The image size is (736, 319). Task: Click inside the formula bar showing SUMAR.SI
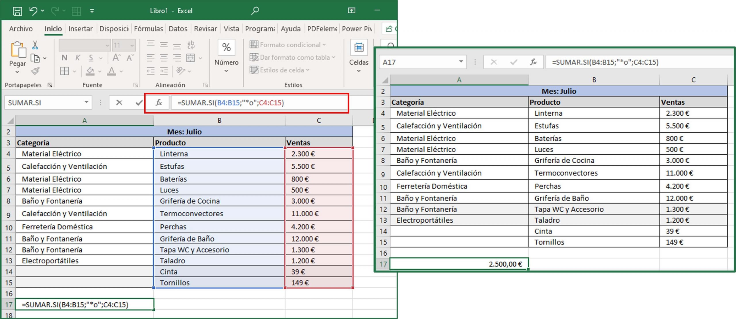click(244, 102)
